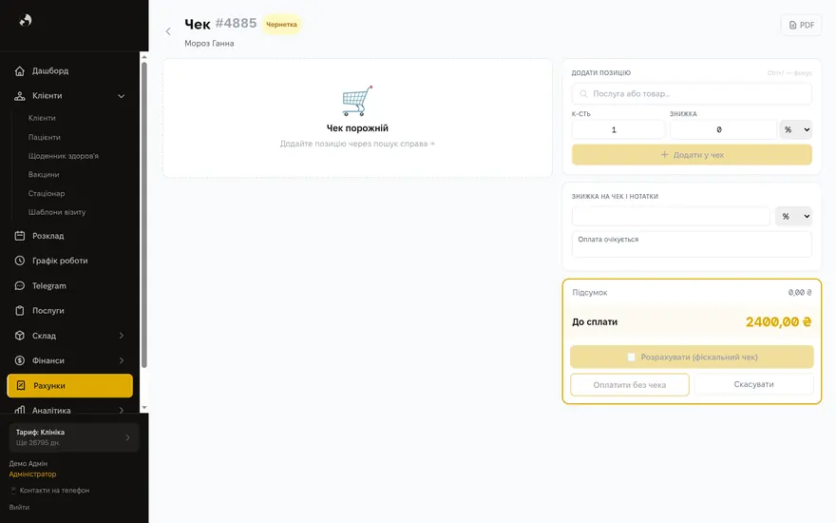Open position discount unit dropdown
Screen dimensions: 836x523
tap(795, 129)
